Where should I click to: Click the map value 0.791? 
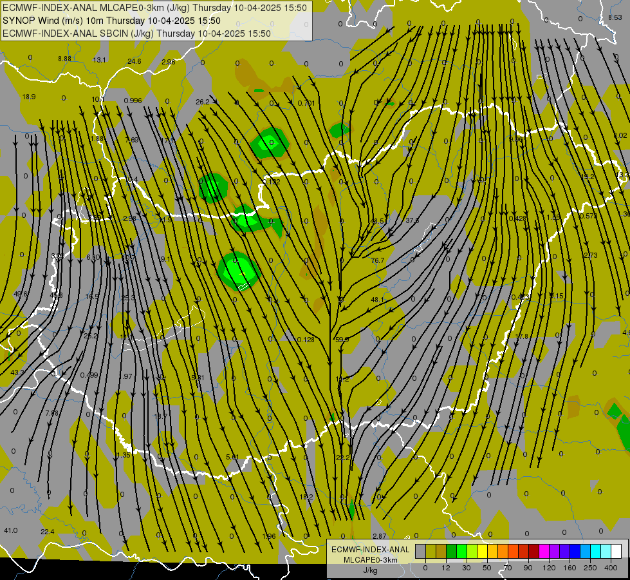pyautogui.click(x=306, y=103)
